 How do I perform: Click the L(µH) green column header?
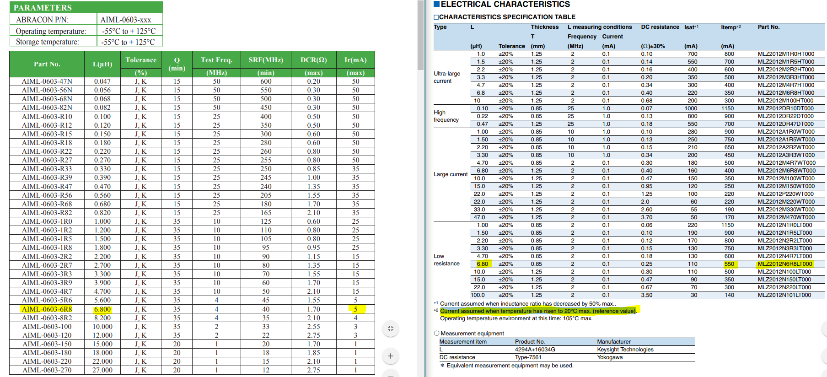(102, 64)
